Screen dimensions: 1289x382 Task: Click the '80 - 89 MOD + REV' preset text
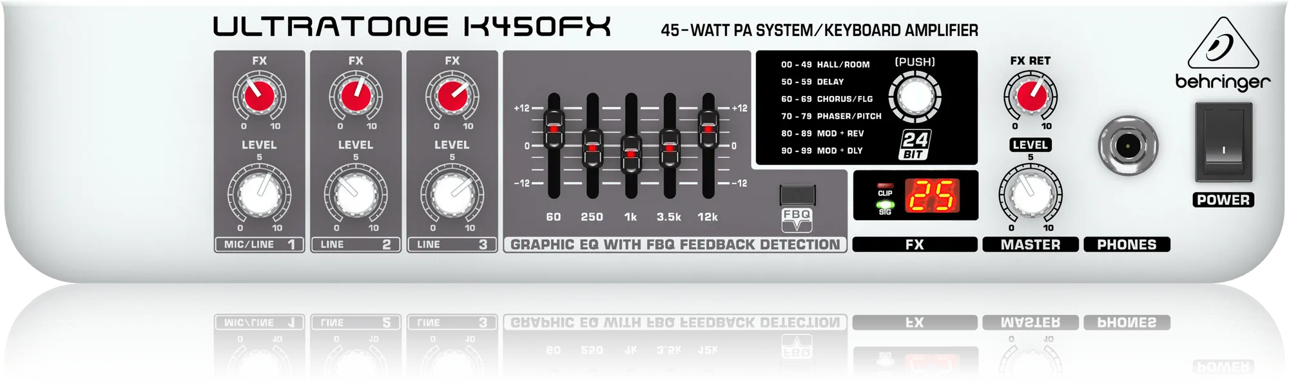[822, 133]
